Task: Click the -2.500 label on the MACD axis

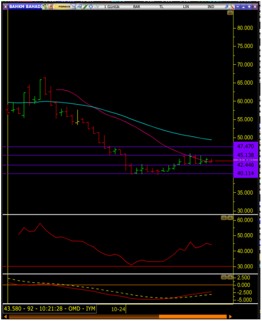Action: tap(244, 292)
